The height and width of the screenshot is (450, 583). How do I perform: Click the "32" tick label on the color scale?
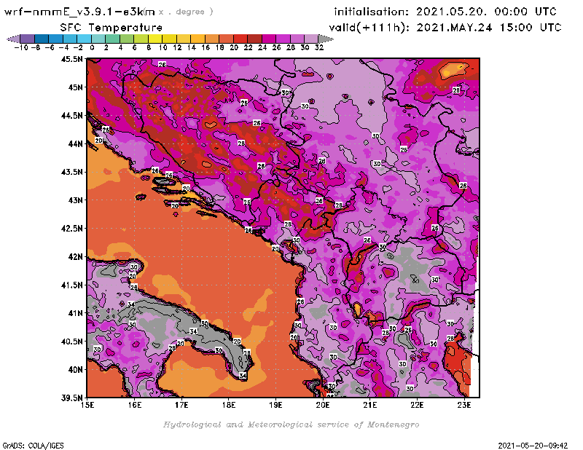(319, 47)
